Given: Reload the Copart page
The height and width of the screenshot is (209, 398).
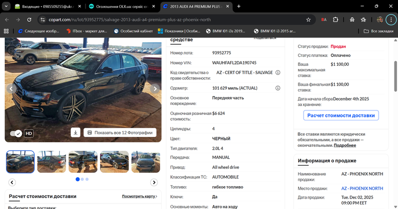Looking at the screenshot, I should [x=29, y=19].
